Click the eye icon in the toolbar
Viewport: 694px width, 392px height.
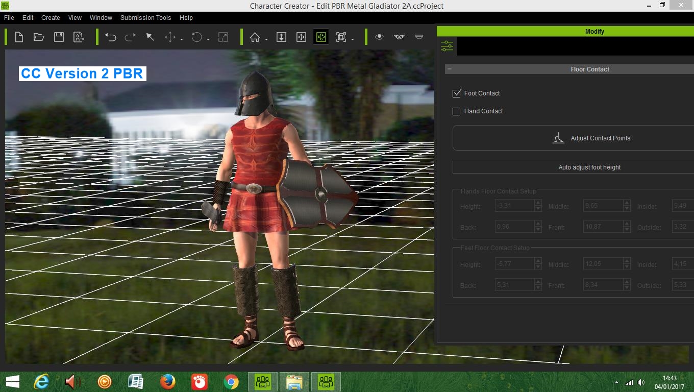(379, 37)
